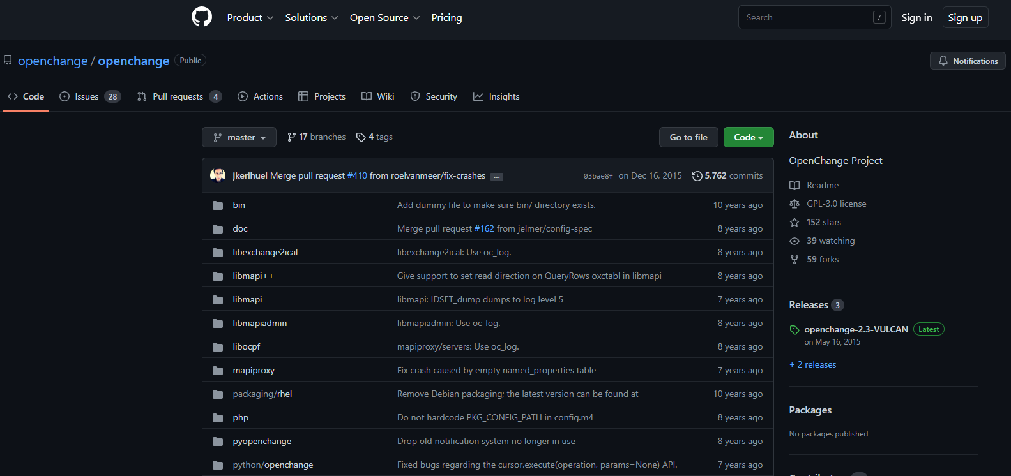Click the tag icon next to 4 tags
Image resolution: width=1011 pixels, height=476 pixels.
[x=361, y=137]
